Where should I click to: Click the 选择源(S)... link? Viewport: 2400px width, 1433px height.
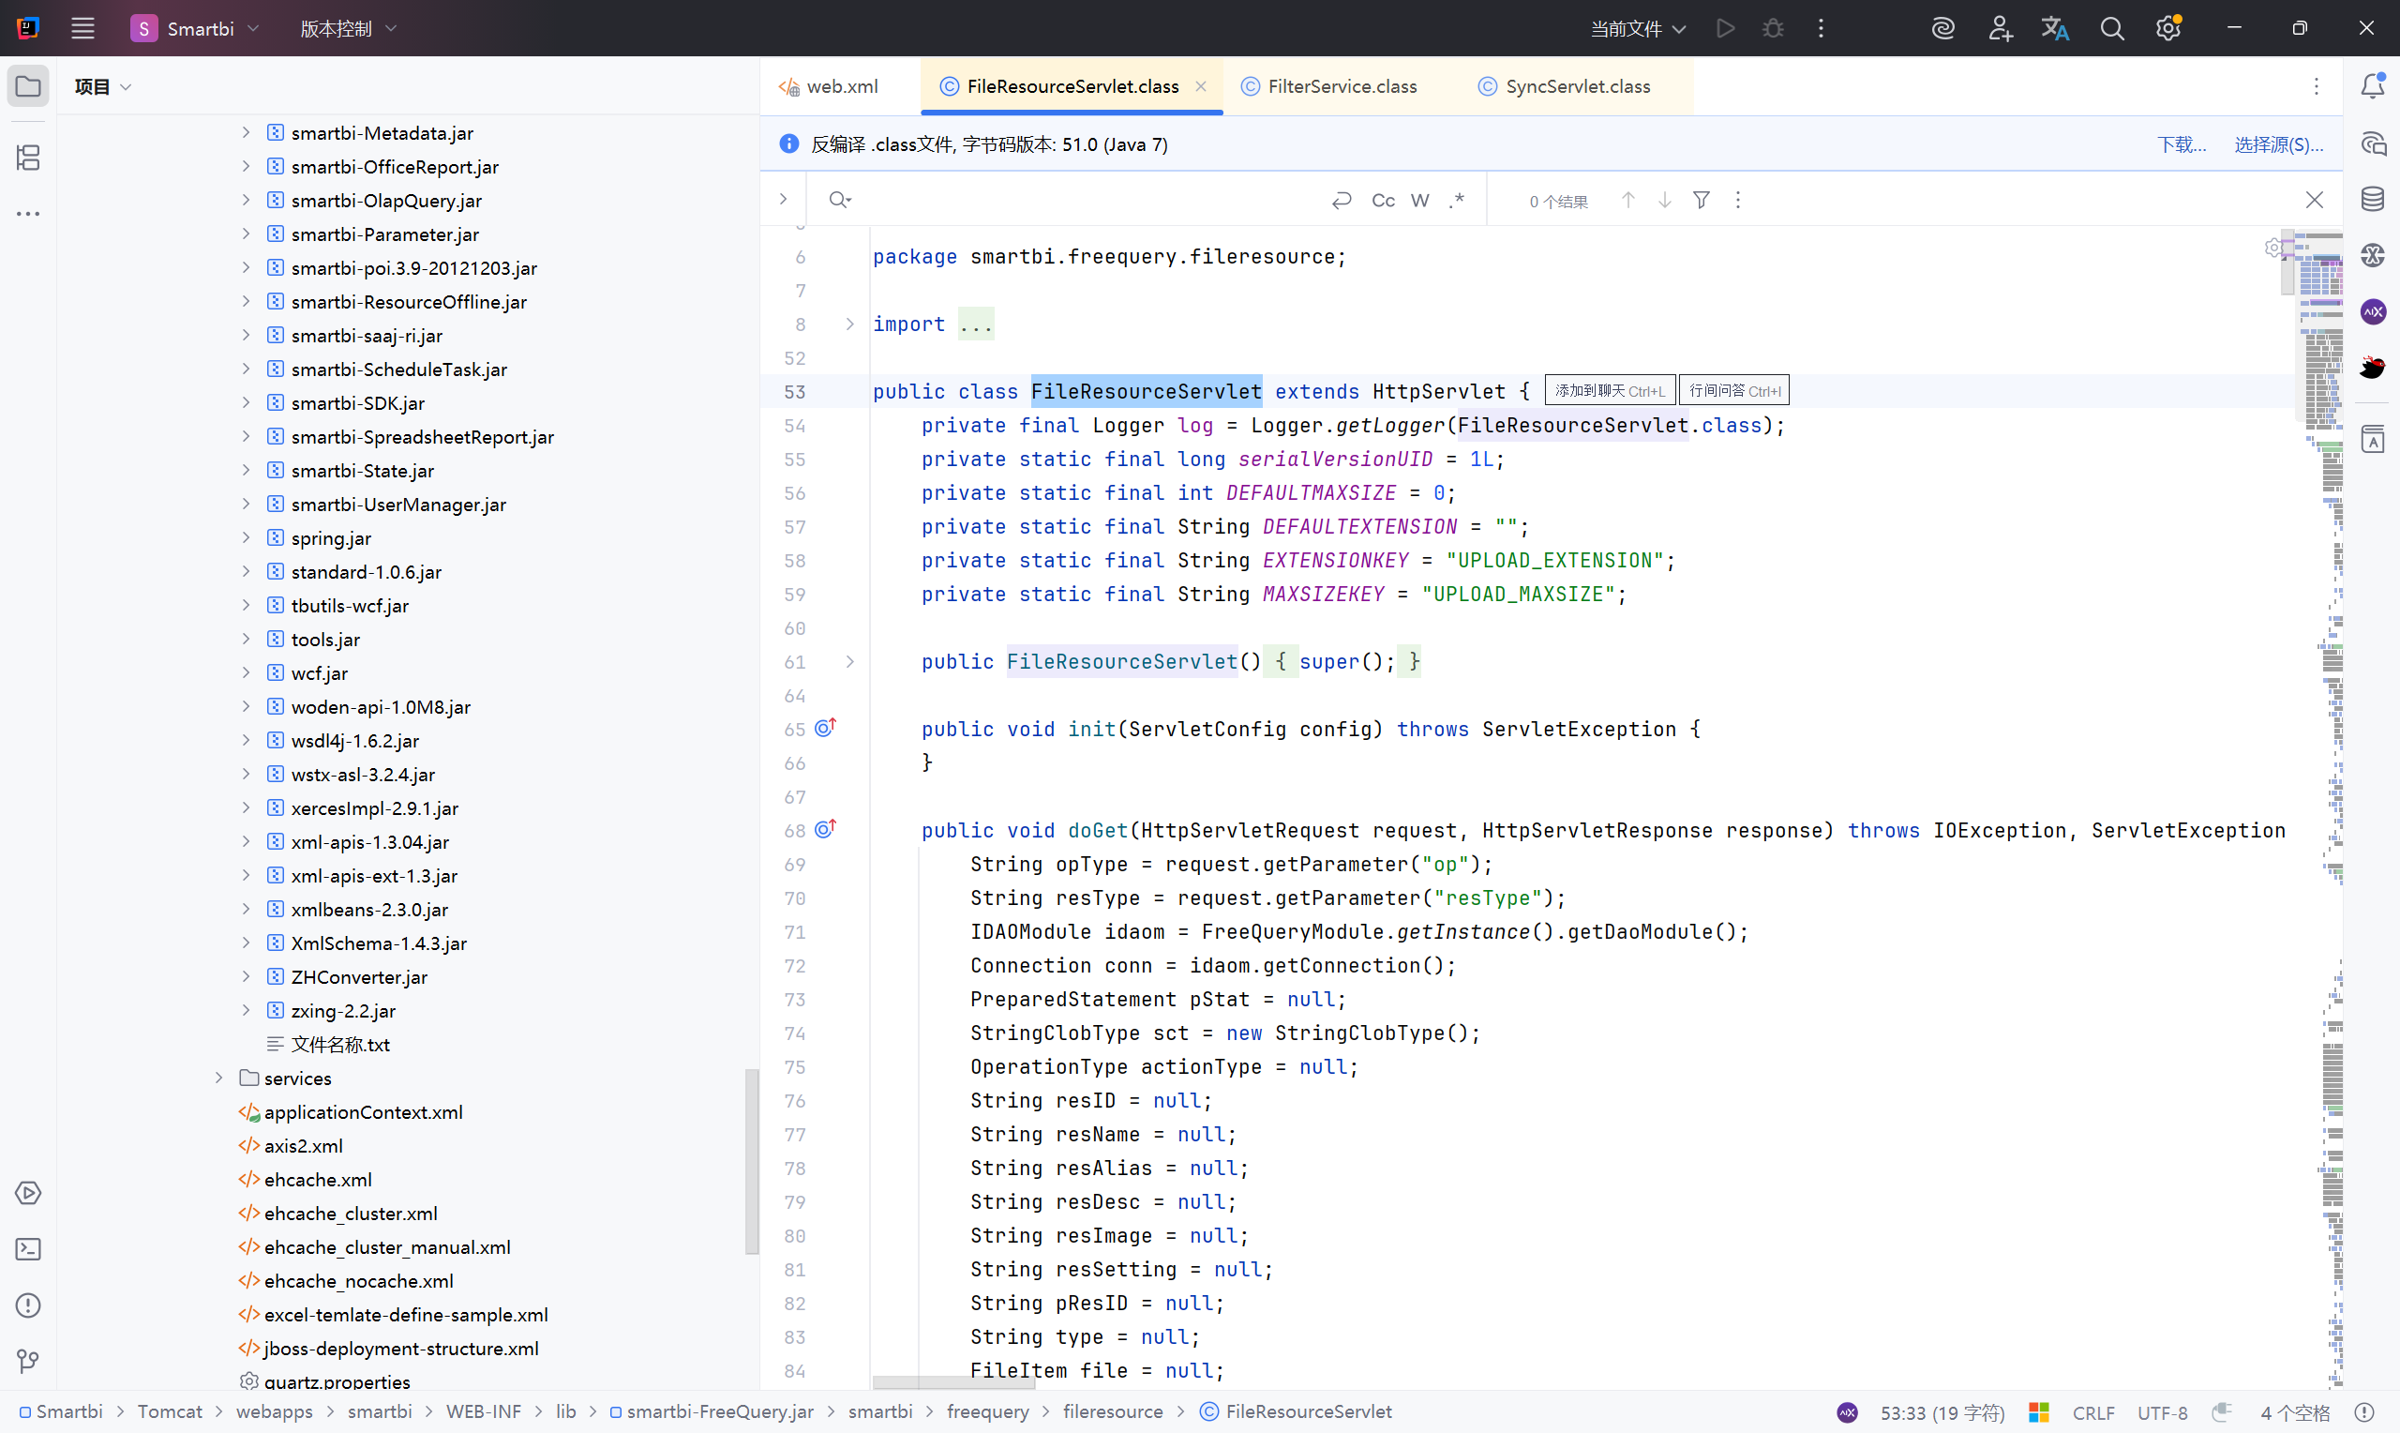click(2277, 144)
